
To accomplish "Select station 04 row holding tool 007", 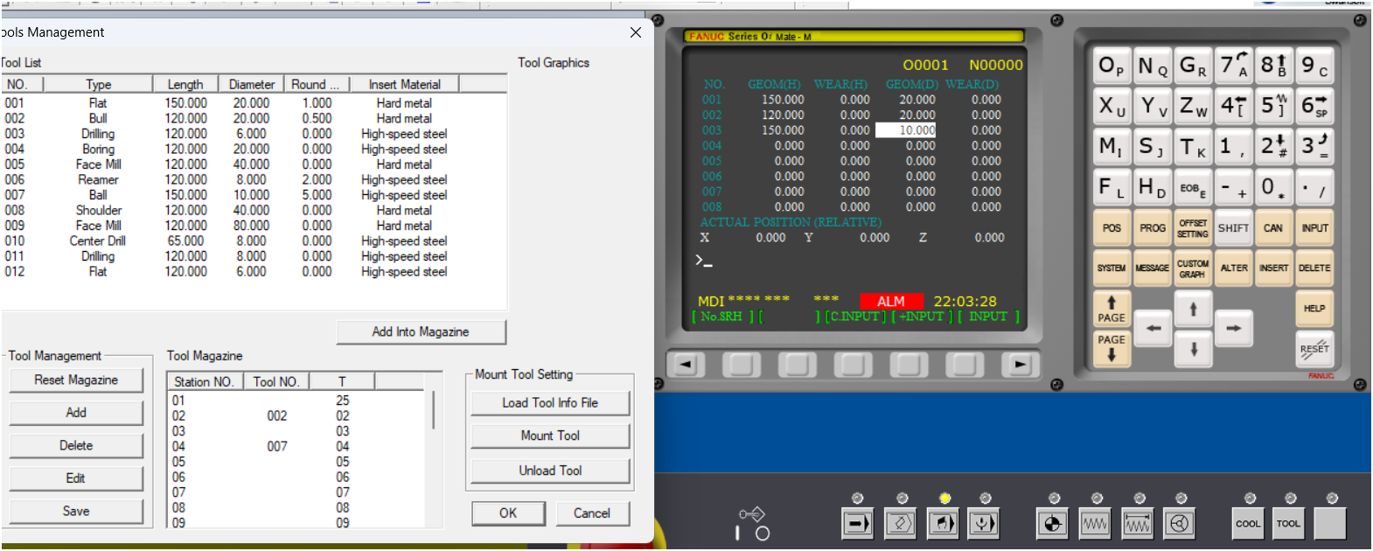I will tap(297, 447).
